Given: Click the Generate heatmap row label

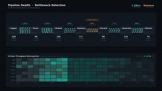Looking at the screenshot, I should coord(13,77).
